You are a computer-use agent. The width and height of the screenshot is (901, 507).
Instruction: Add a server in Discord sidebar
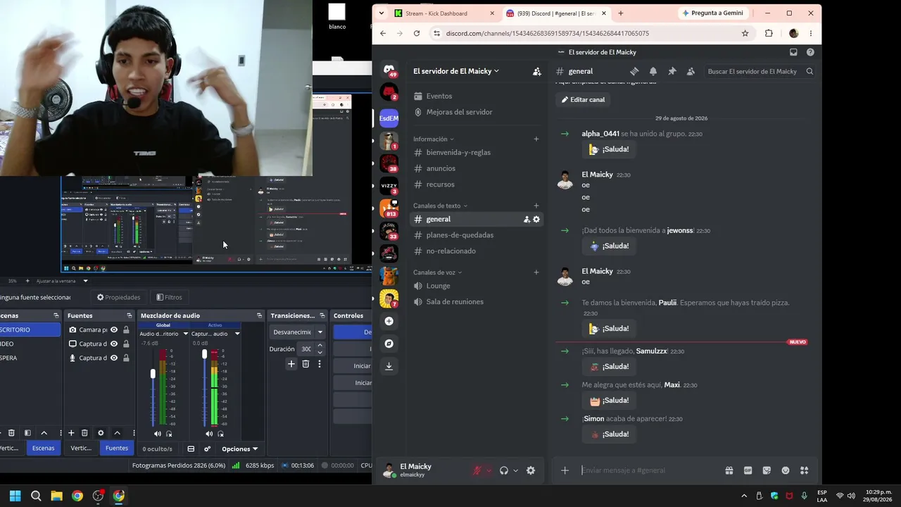pos(389,321)
